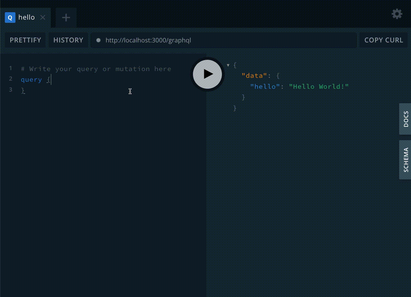Run the query with the play button
The image size is (411, 297).
[x=207, y=74]
